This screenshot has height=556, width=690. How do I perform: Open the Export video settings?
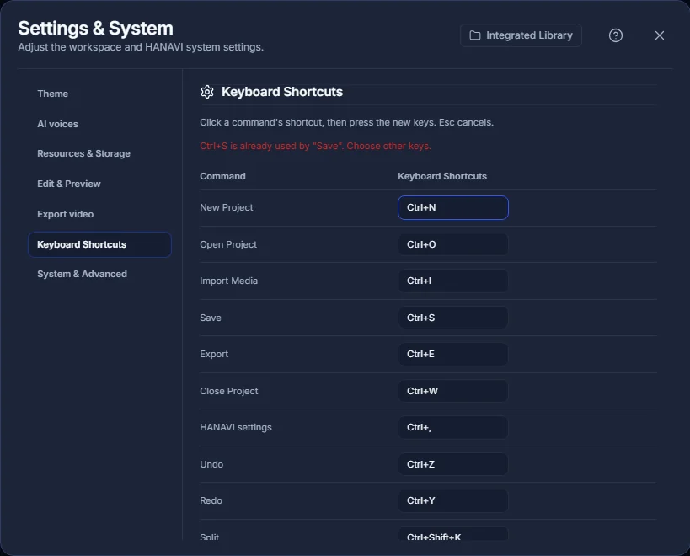66,214
